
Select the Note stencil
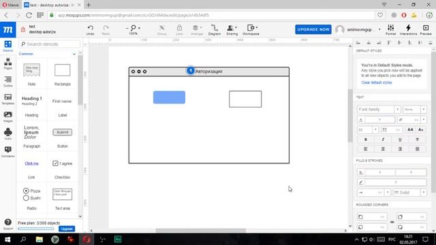point(32,74)
